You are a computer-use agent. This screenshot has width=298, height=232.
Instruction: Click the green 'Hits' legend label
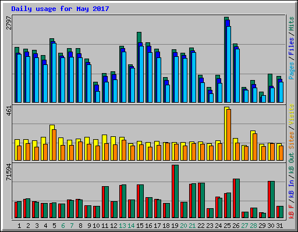click(291, 24)
